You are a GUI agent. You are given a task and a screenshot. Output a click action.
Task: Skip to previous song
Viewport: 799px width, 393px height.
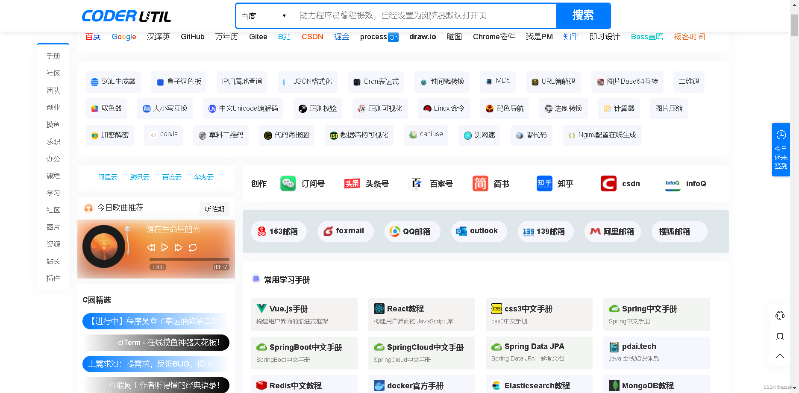coord(150,247)
